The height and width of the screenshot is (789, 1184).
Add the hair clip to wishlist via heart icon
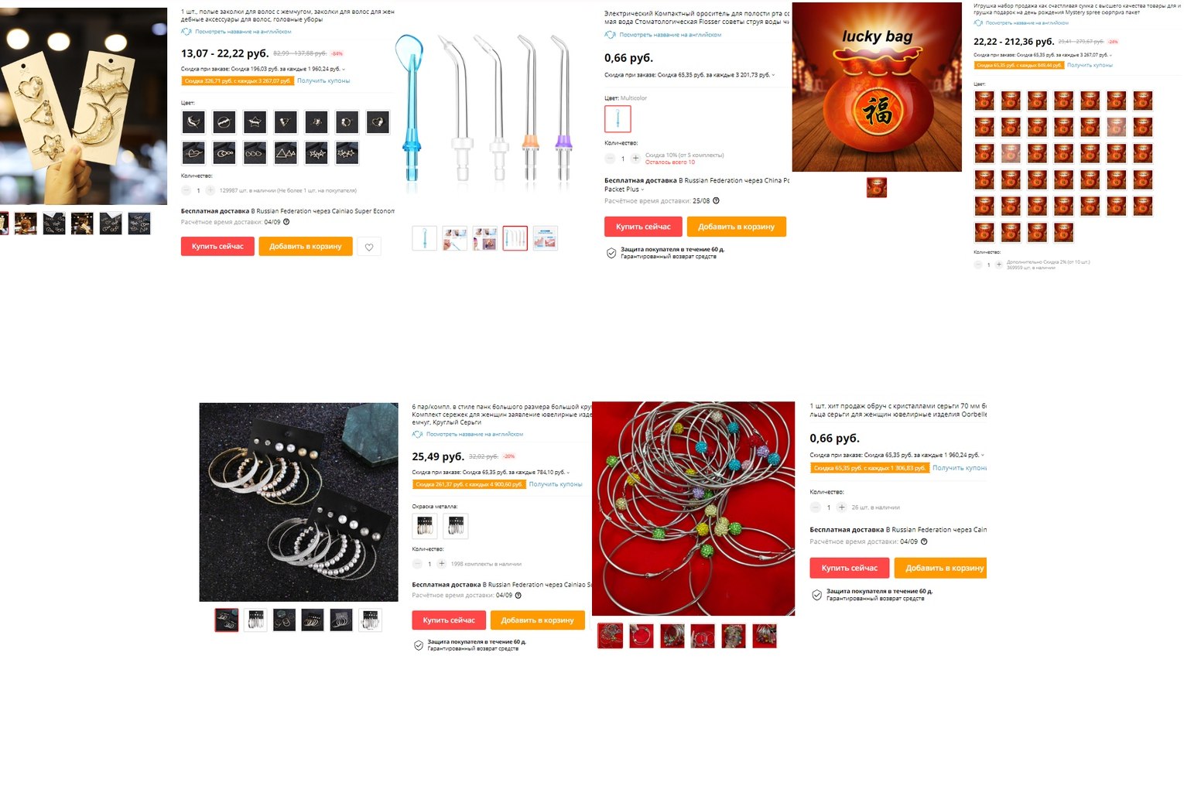(369, 247)
